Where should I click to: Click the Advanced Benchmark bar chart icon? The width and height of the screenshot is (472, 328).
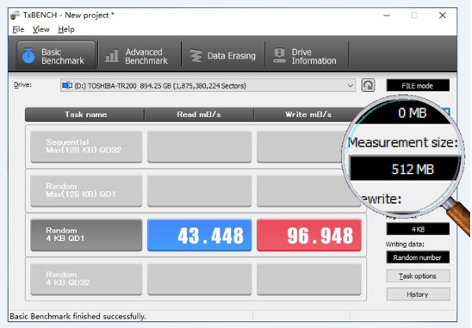112,56
